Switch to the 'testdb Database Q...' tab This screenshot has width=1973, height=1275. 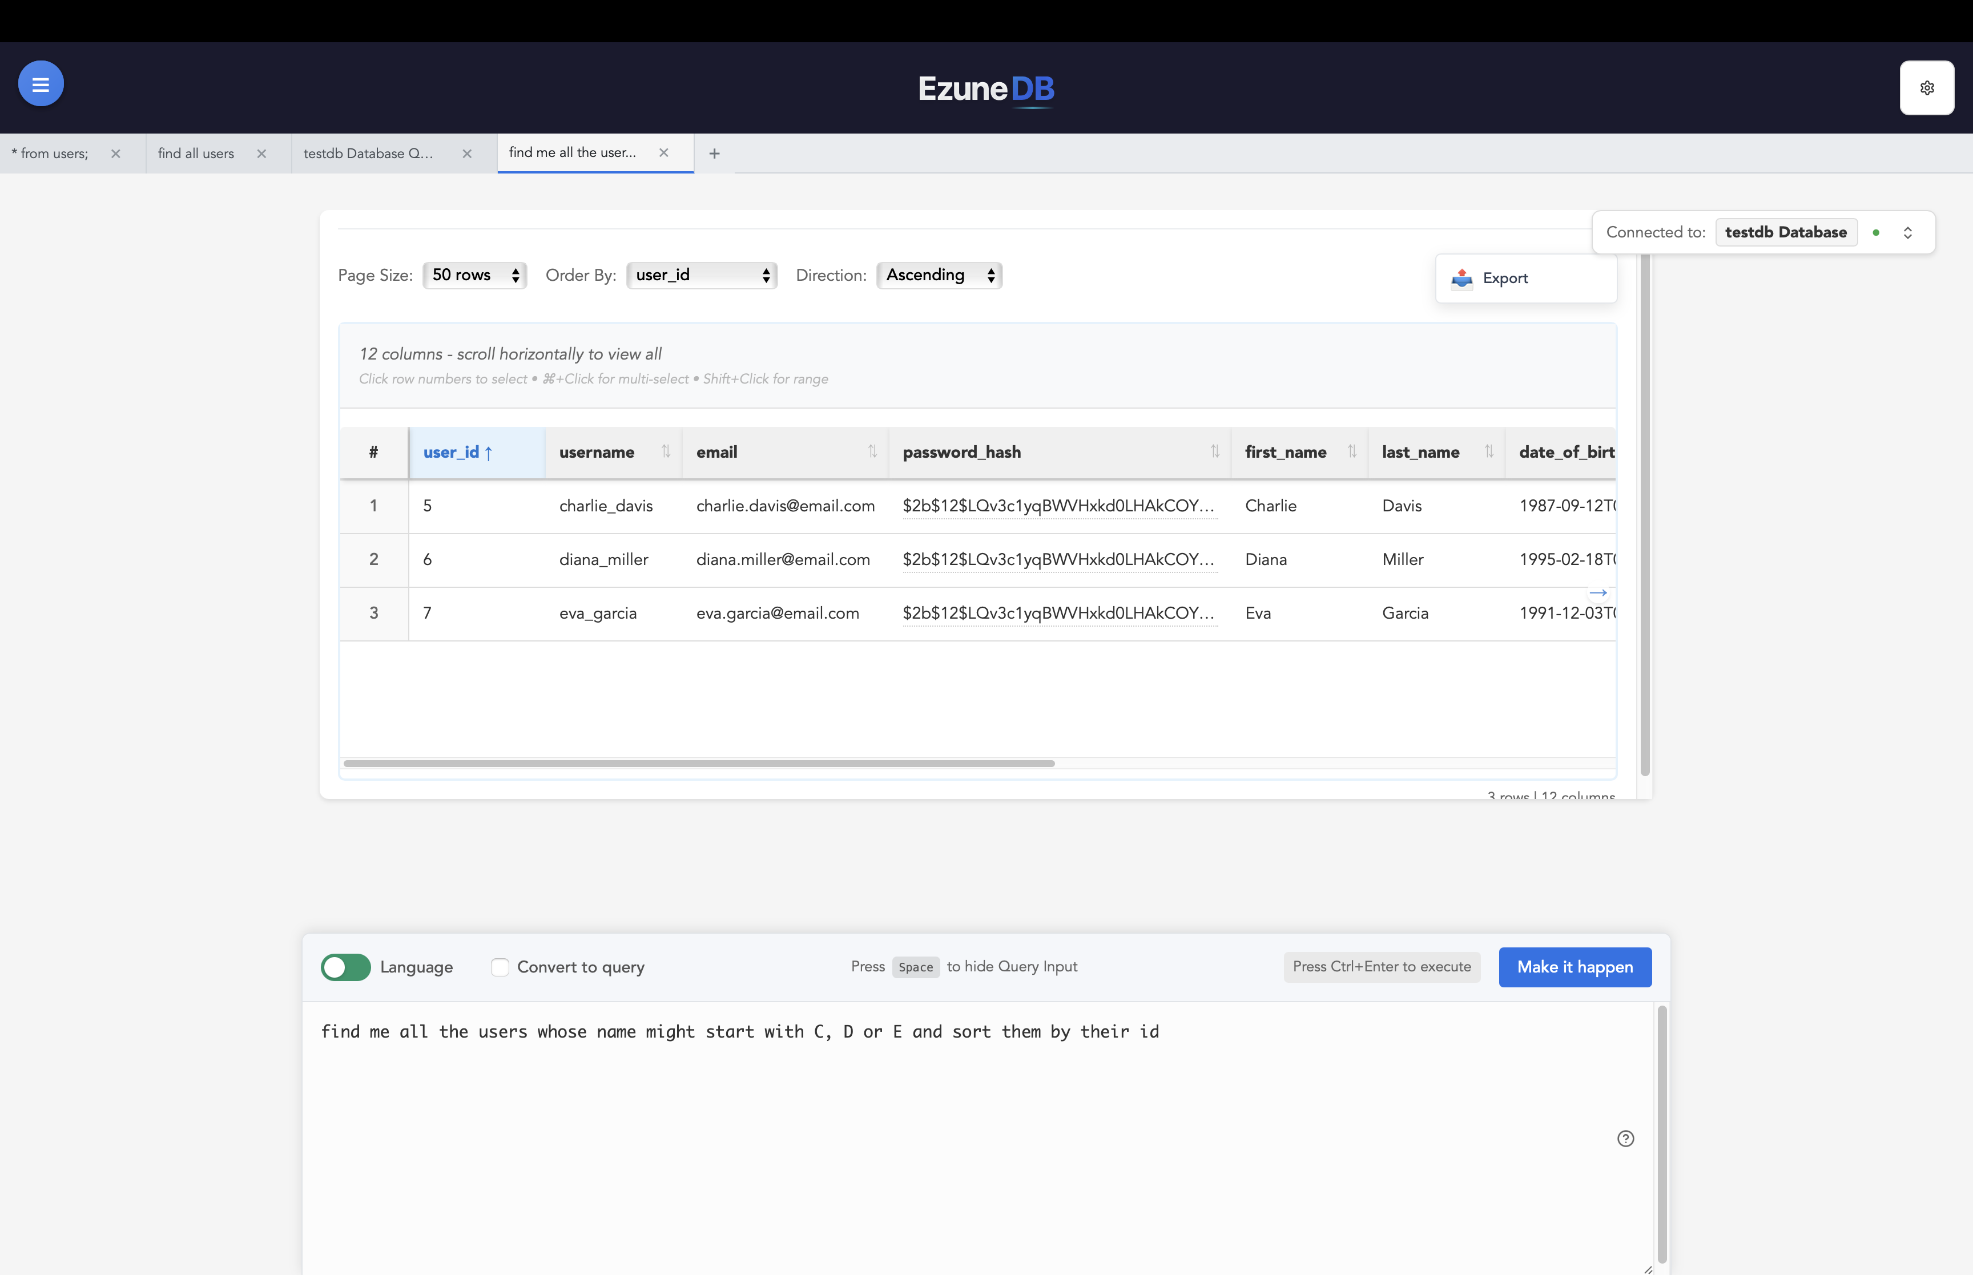point(368,153)
